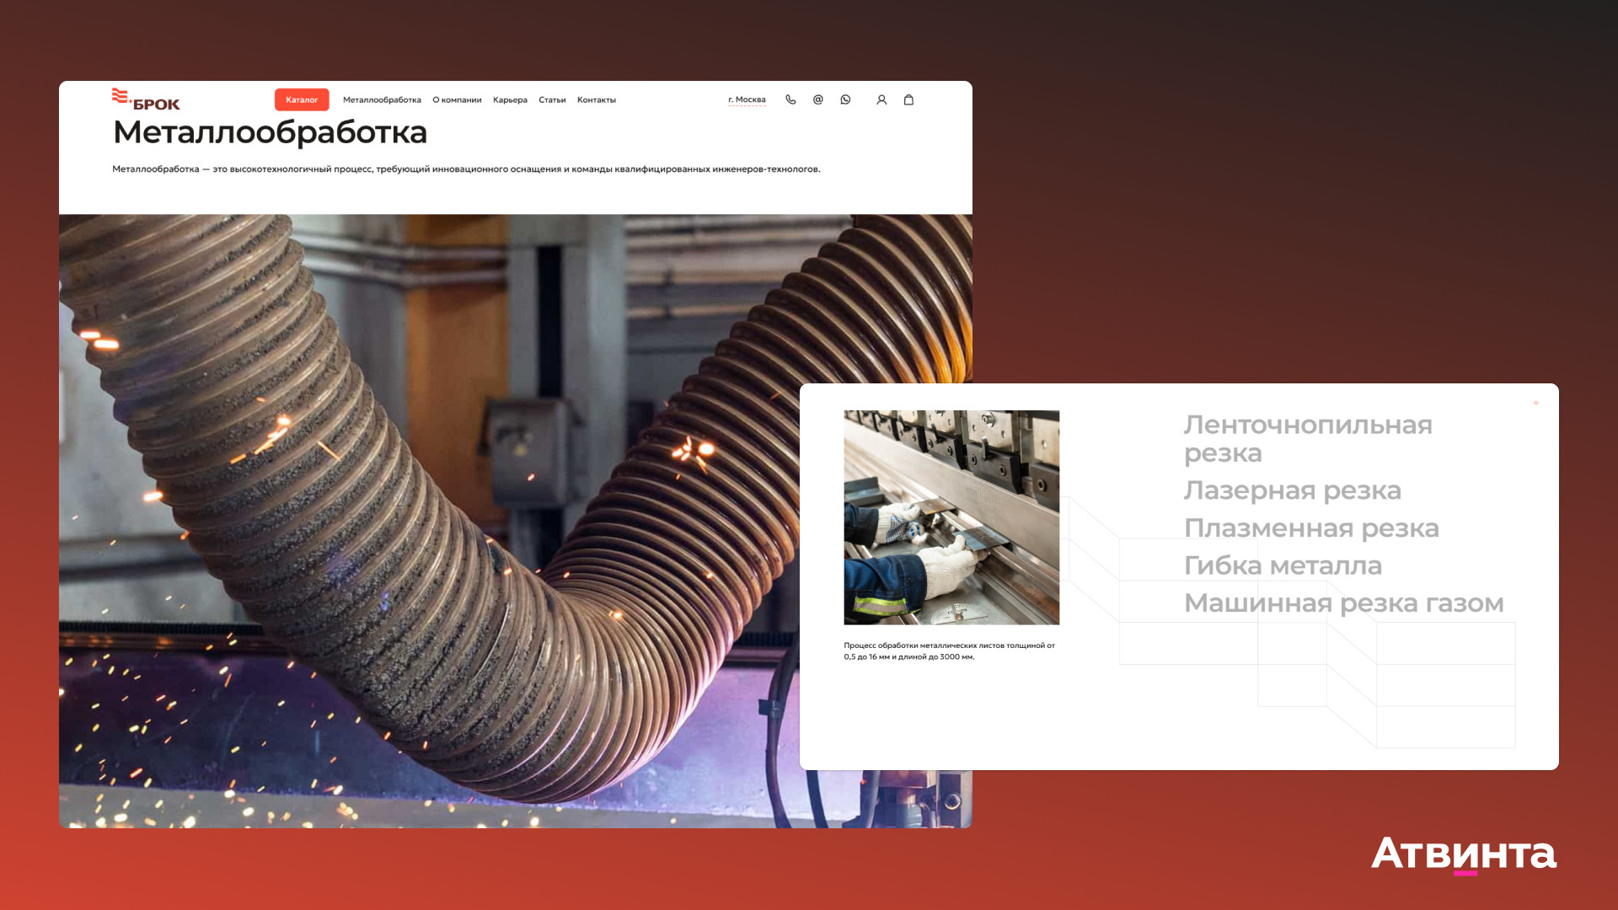1618x910 pixels.
Task: Click the phone call icon
Action: (x=790, y=99)
